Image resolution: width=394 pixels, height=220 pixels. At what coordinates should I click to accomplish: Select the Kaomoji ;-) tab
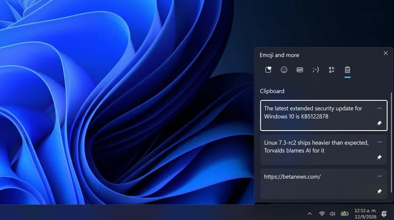[x=316, y=70]
